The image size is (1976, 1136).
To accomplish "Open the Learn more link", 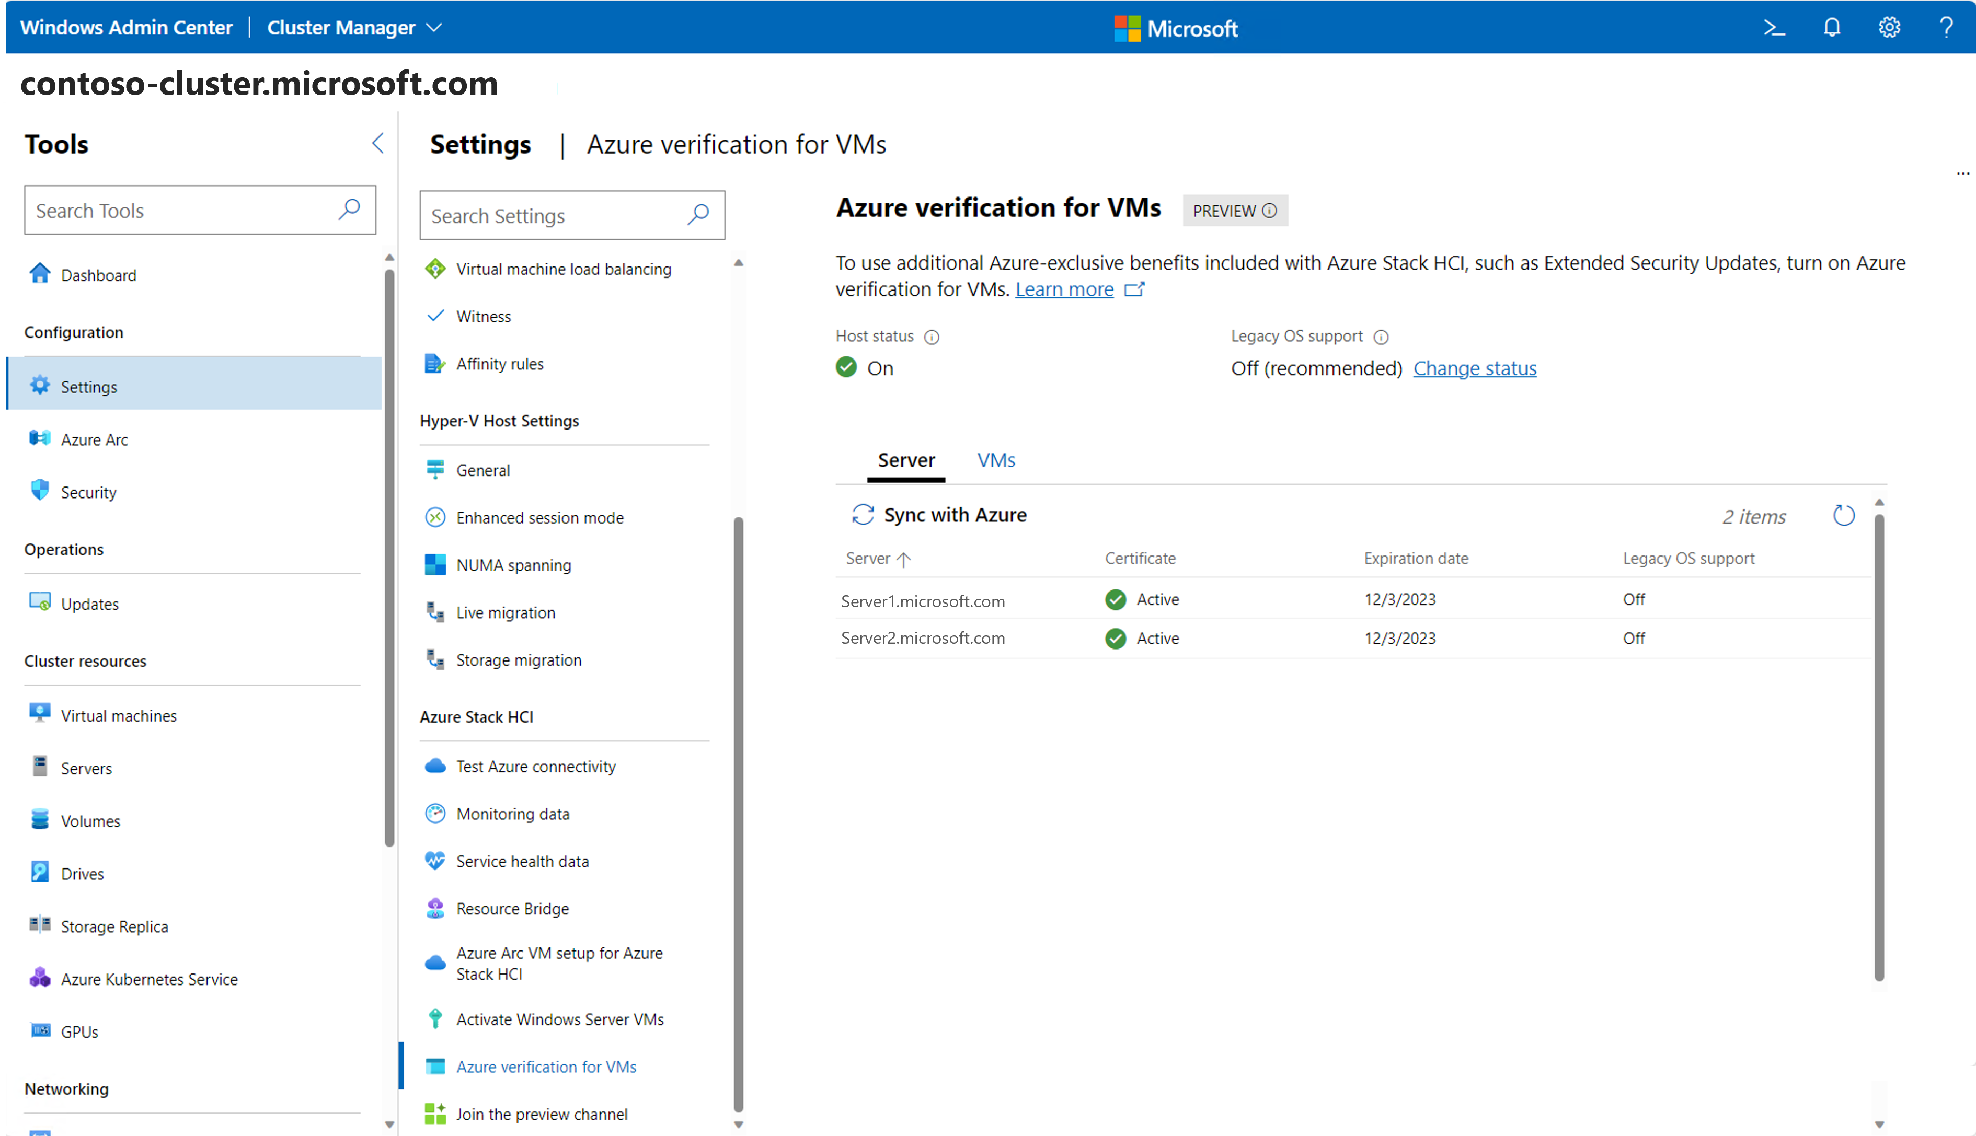I will (x=1064, y=289).
